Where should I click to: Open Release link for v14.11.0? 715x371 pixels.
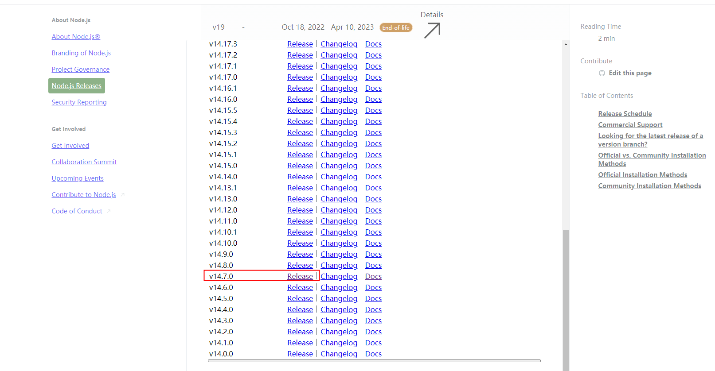(300, 221)
